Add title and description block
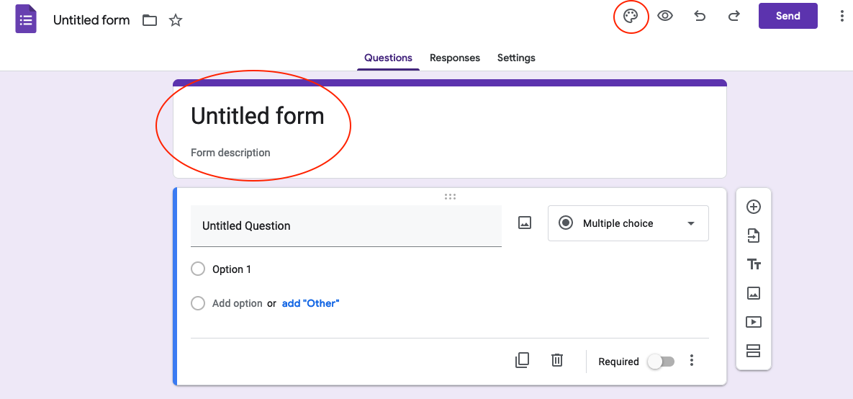The width and height of the screenshot is (853, 399). [x=754, y=264]
